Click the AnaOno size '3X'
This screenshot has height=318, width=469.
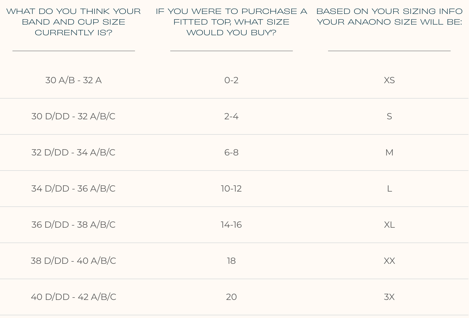tap(389, 297)
